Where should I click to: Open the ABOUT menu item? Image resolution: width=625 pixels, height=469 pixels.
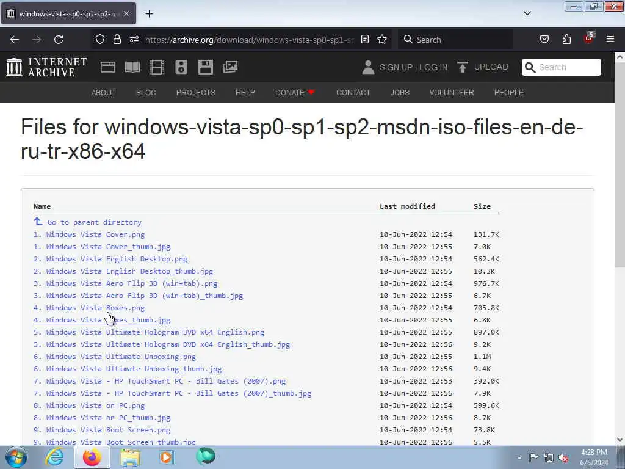point(104,93)
